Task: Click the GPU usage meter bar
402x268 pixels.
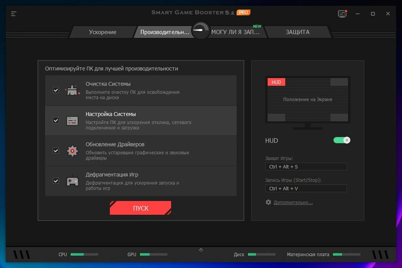Action: pyautogui.click(x=154, y=254)
